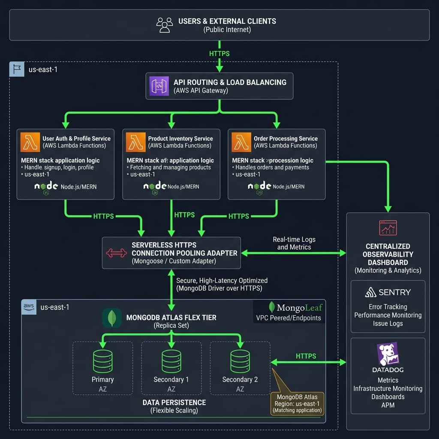Click Node.js logo in Order Processing box
This screenshot has width=439, height=439.
[x=259, y=187]
